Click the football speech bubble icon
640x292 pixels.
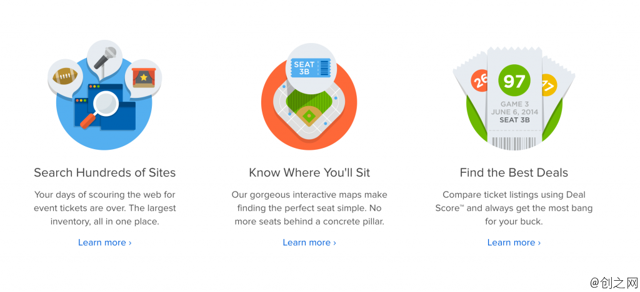coord(65,77)
